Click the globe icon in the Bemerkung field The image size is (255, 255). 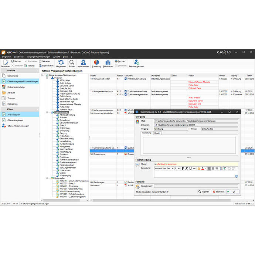click(x=237, y=176)
